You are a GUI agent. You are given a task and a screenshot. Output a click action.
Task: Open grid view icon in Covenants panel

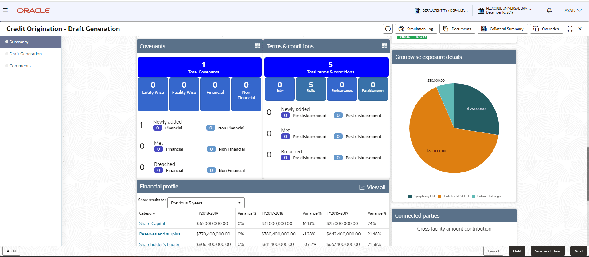tap(257, 46)
